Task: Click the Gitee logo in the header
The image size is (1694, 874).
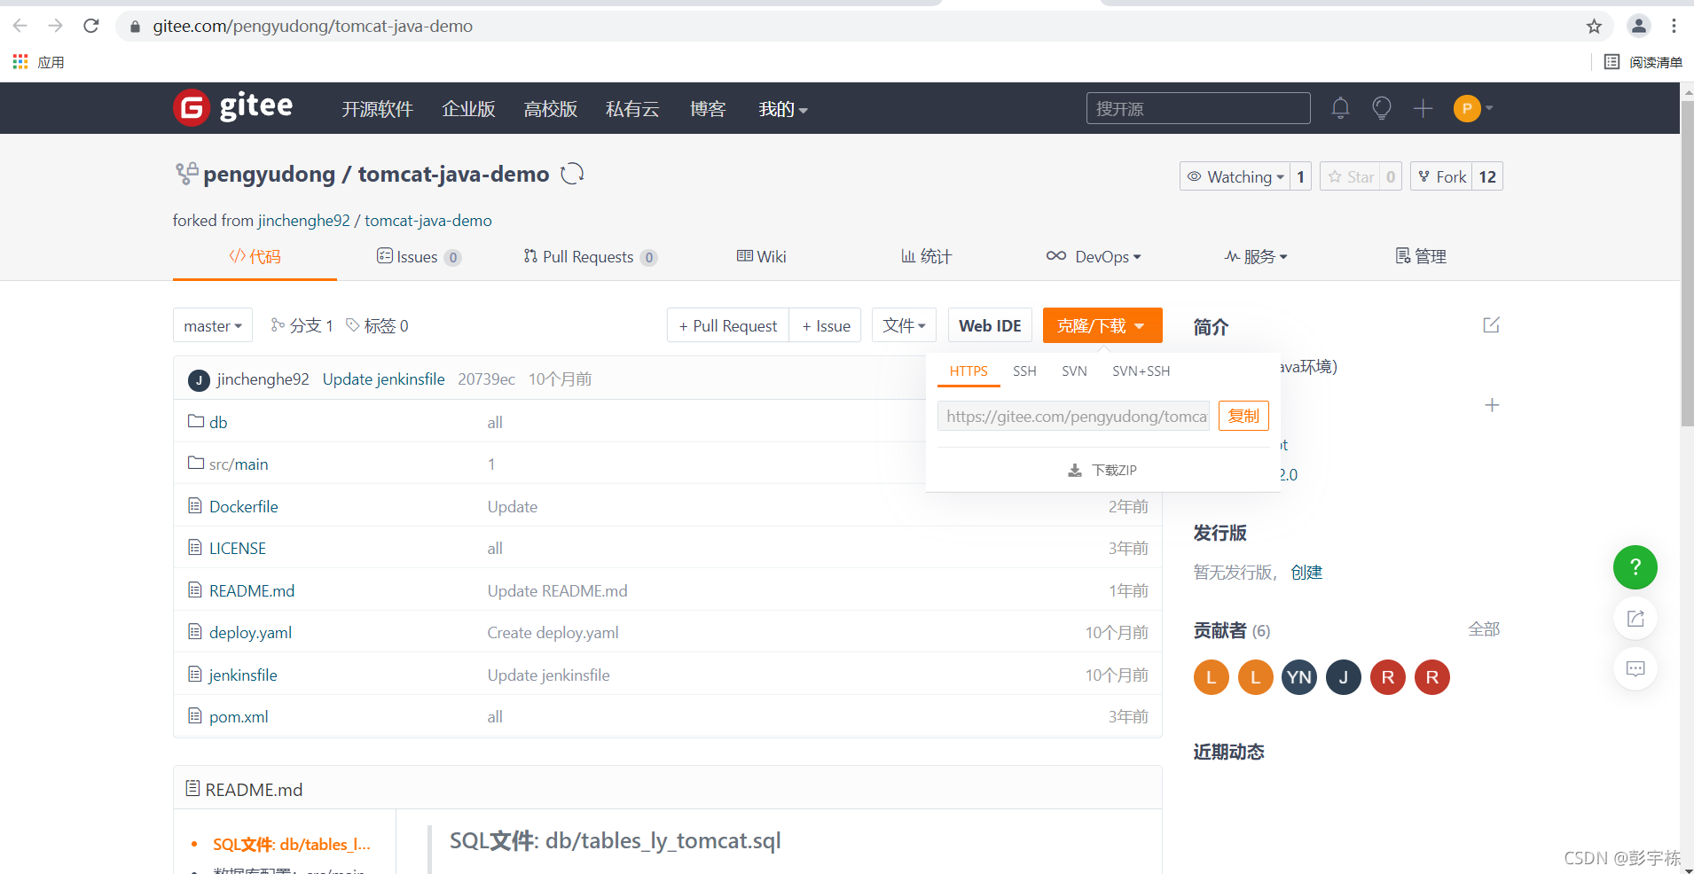Action: (x=233, y=107)
